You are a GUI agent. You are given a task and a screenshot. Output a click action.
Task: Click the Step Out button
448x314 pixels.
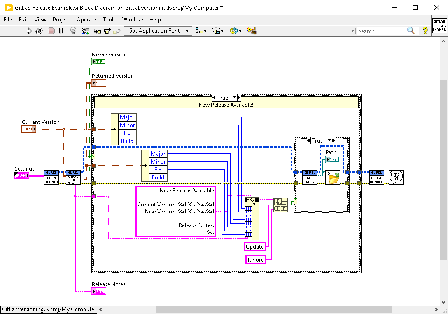click(117, 31)
